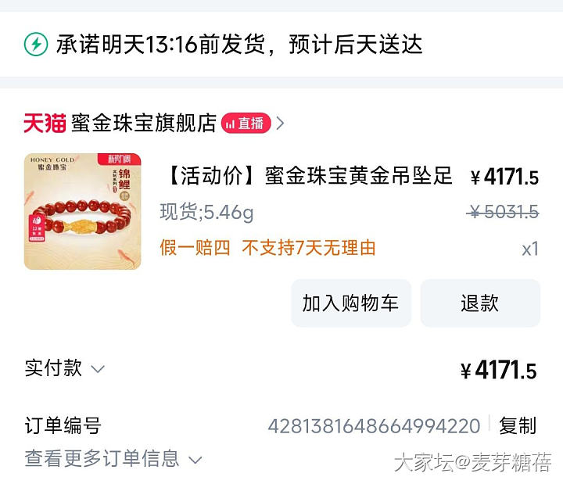Tap the 实付款 label
The height and width of the screenshot is (484, 563).
tap(53, 368)
